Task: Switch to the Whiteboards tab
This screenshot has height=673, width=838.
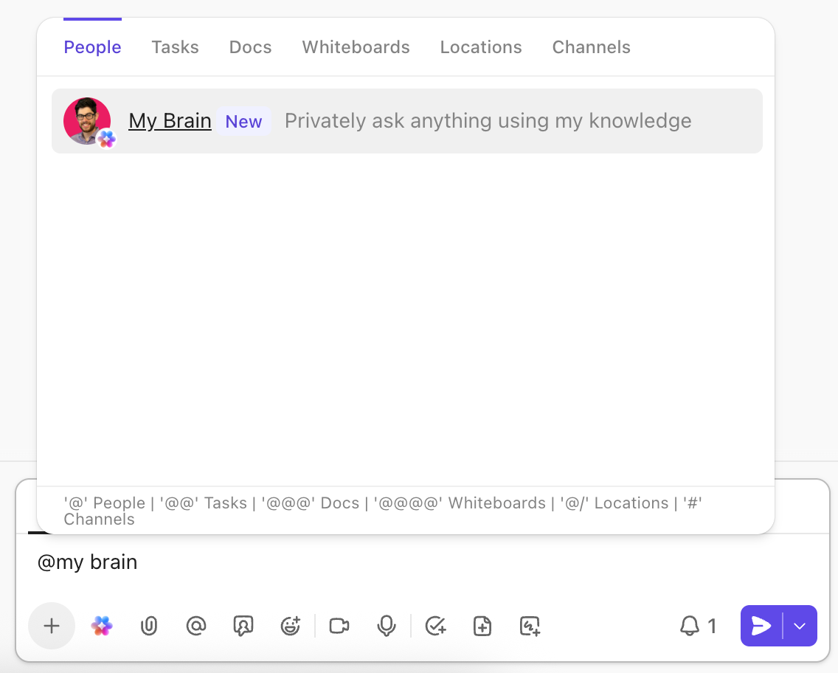Action: click(356, 46)
